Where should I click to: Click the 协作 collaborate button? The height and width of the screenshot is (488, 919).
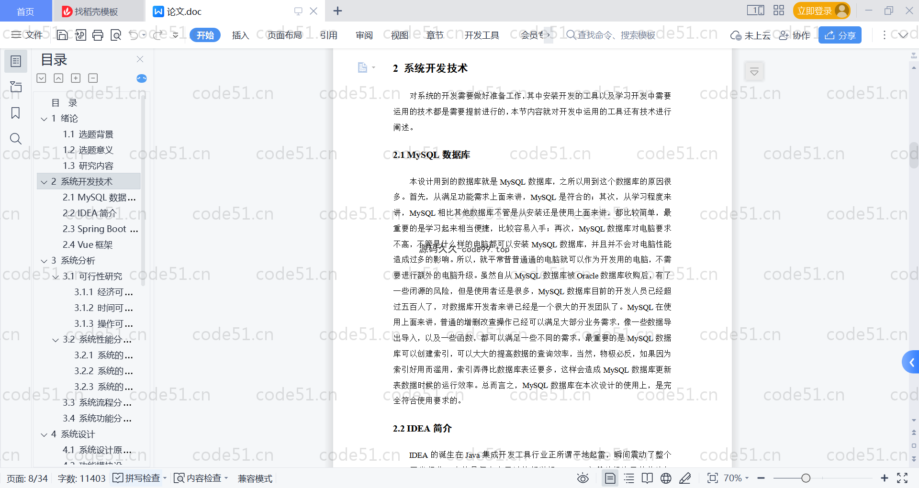point(795,35)
